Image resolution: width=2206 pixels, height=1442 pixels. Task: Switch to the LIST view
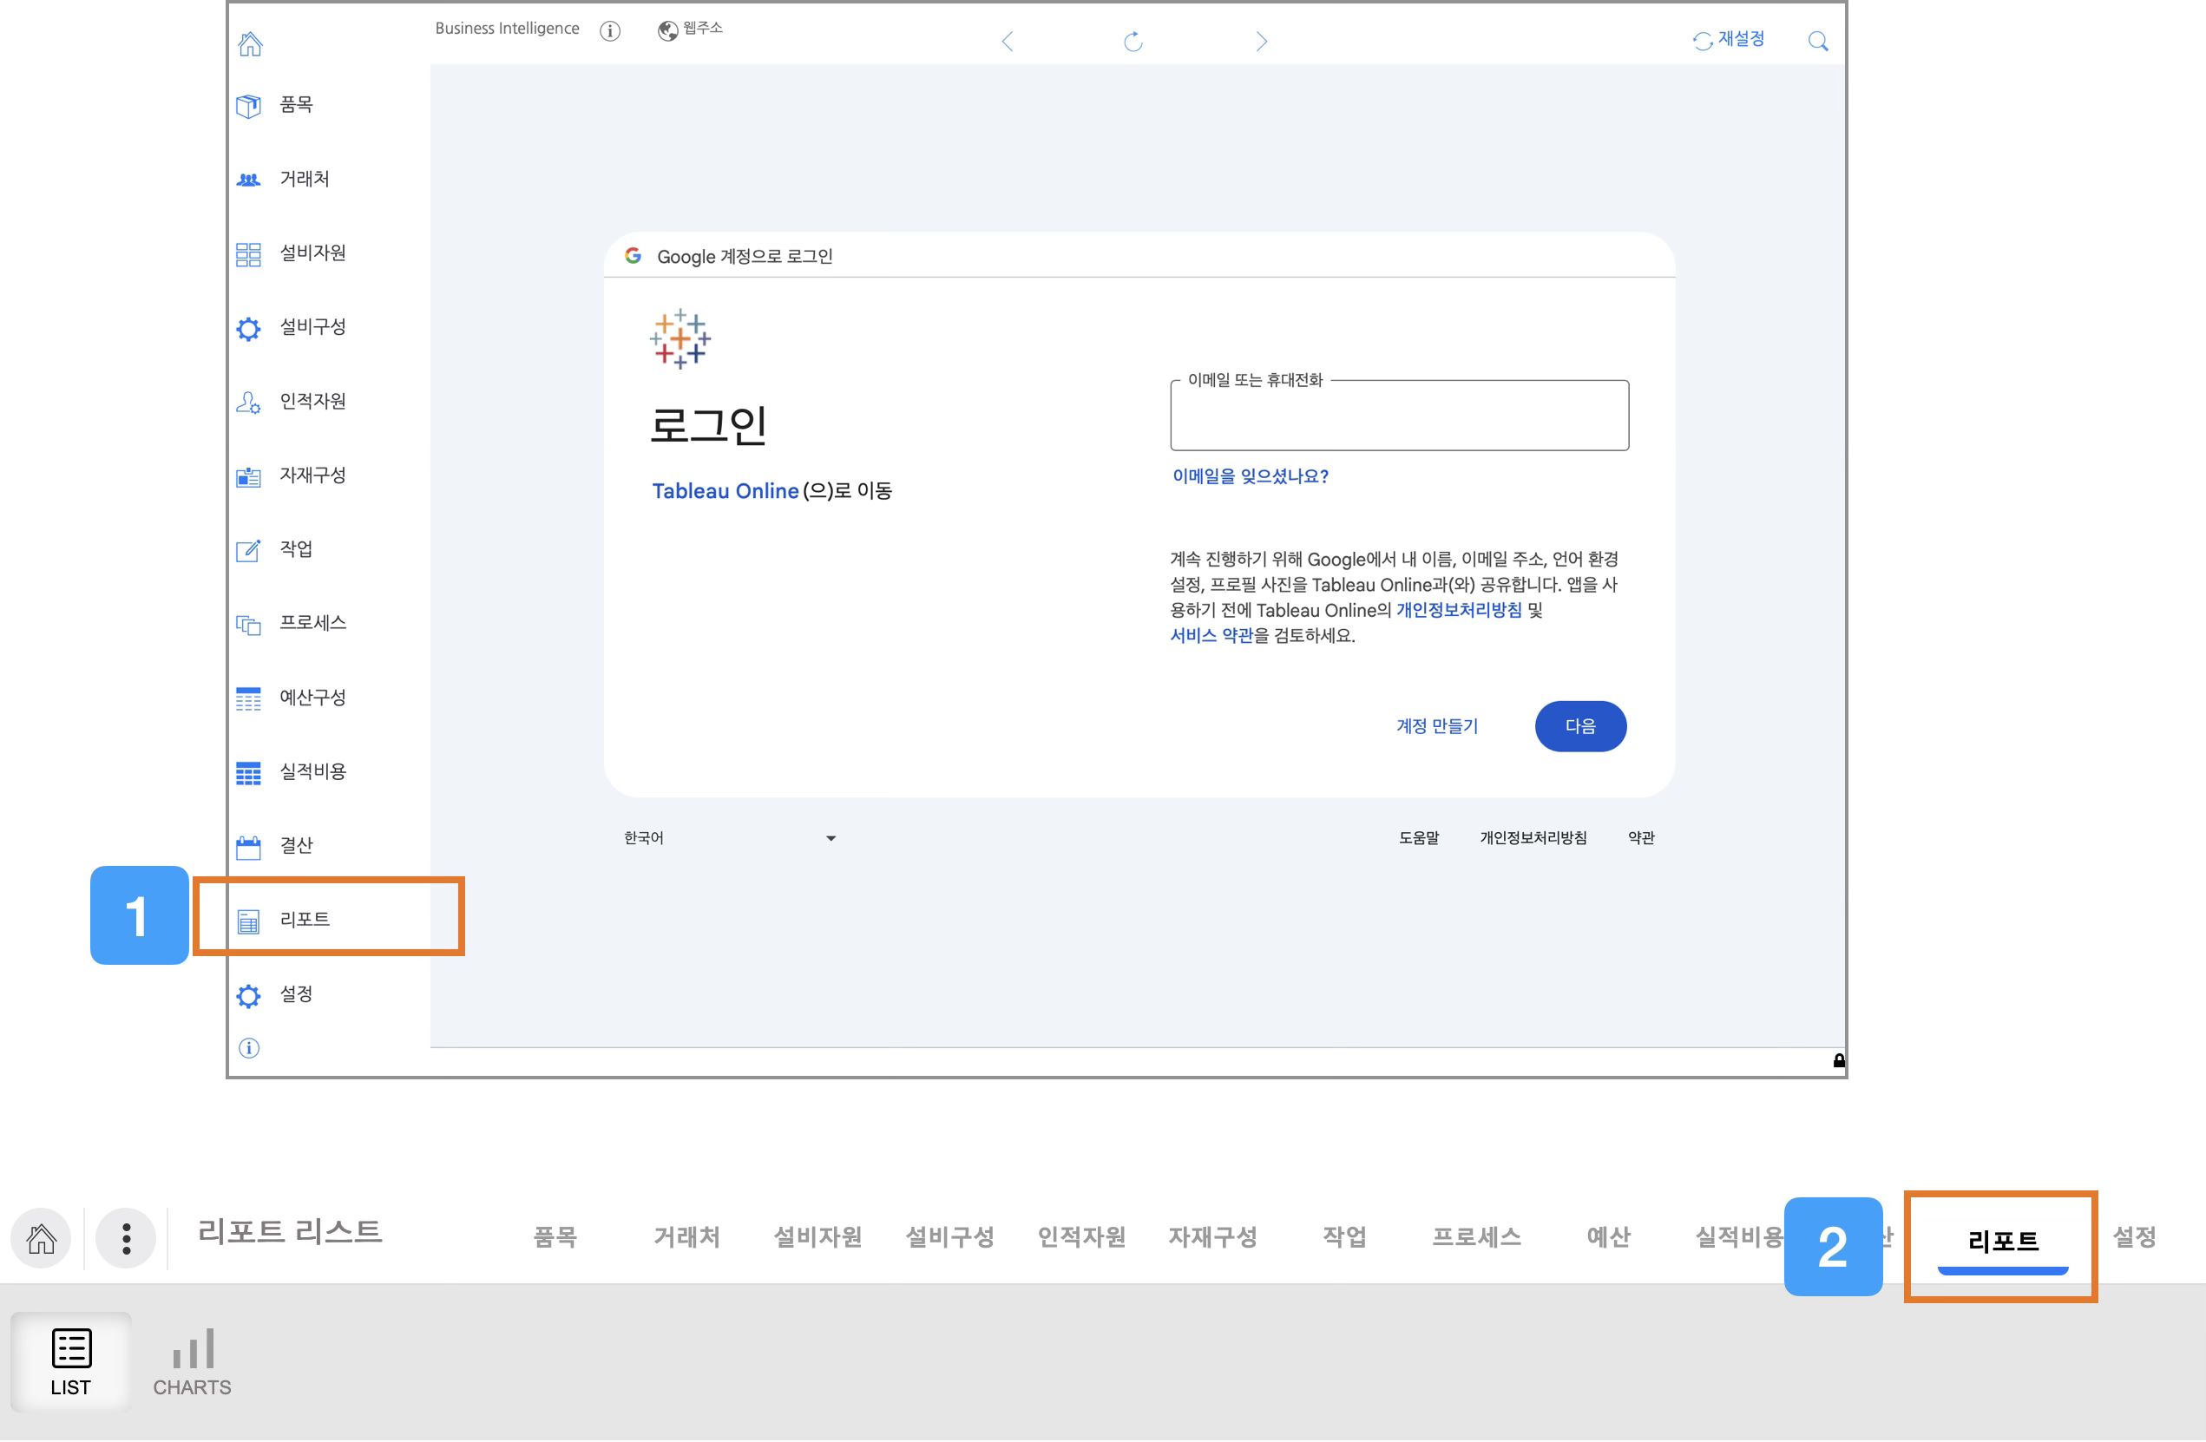tap(70, 1363)
